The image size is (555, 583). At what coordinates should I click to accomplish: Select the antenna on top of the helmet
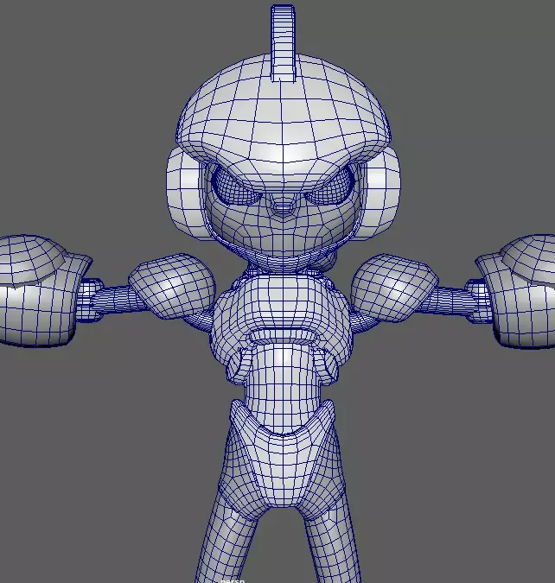tap(283, 43)
